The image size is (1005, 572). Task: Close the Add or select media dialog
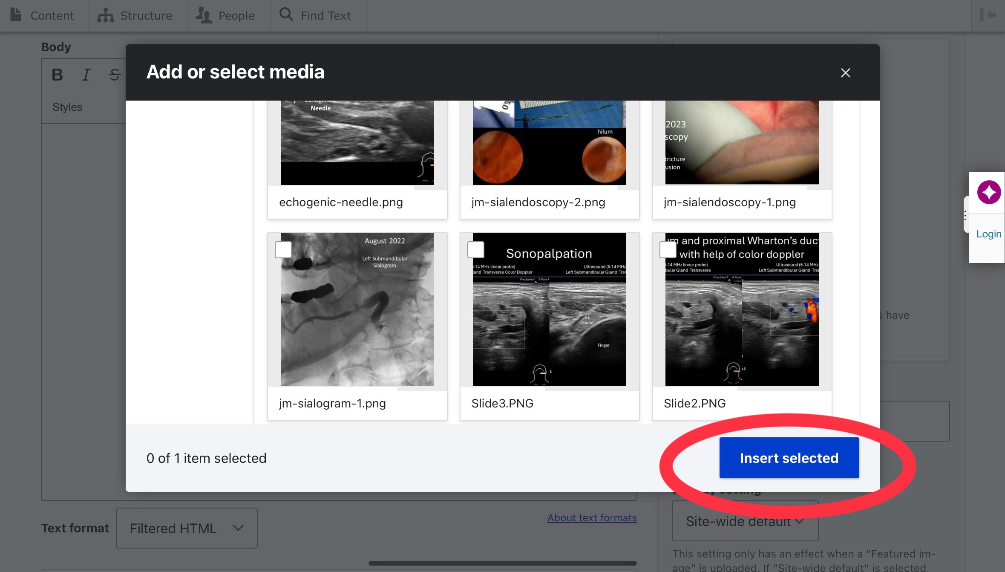point(845,73)
